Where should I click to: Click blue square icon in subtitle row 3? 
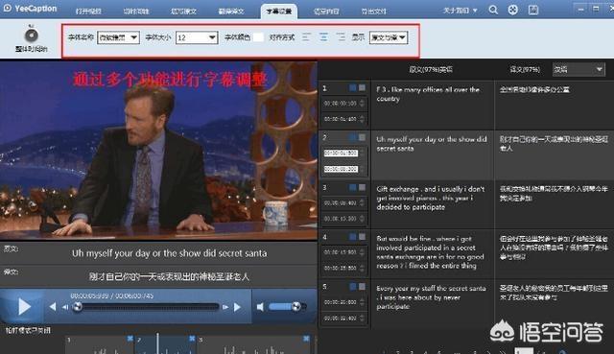[x=352, y=187]
